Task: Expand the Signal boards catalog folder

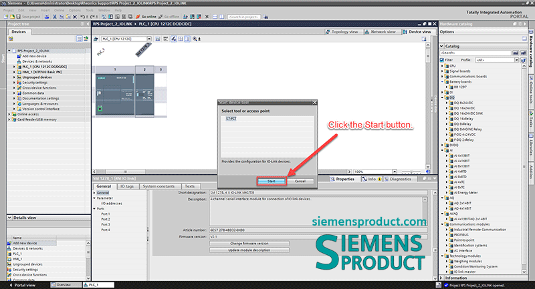Action: (443, 71)
